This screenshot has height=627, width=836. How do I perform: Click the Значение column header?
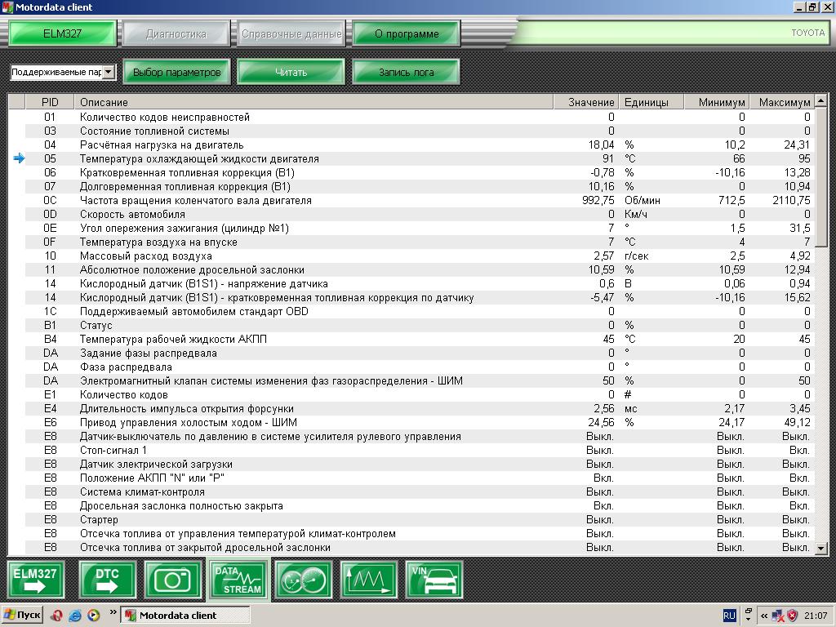[x=586, y=102]
